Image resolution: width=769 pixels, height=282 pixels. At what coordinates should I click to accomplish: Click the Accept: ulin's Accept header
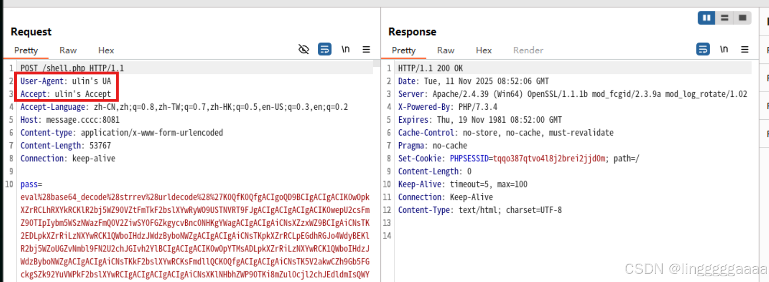[66, 94]
